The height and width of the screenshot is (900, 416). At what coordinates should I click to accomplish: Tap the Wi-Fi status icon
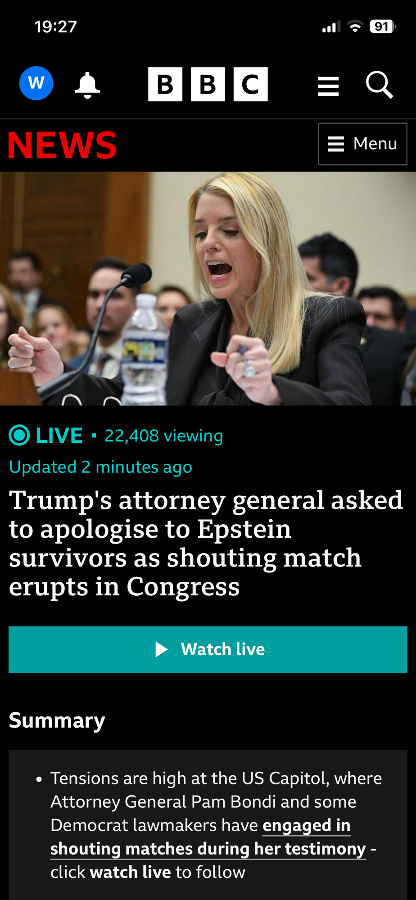point(355,27)
